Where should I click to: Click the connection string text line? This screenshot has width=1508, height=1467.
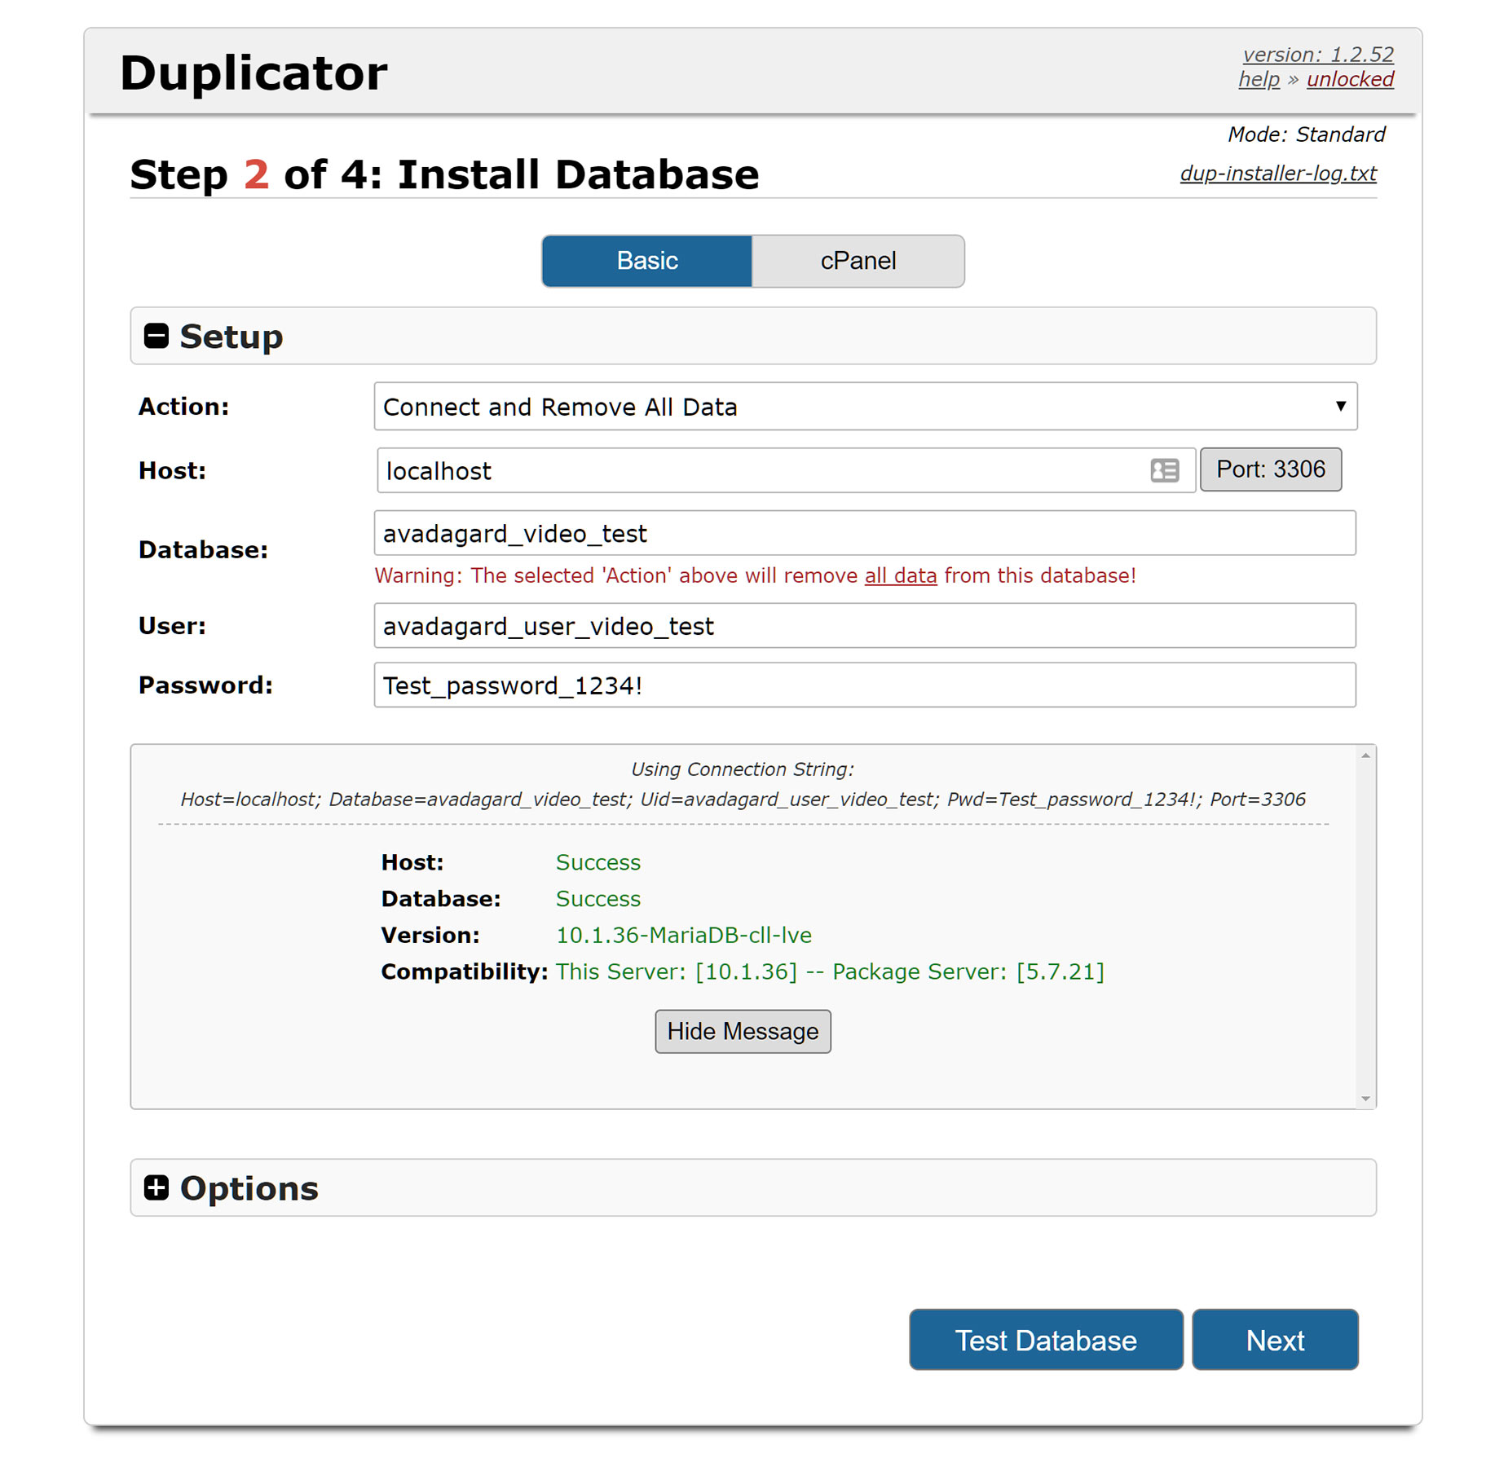coord(743,800)
